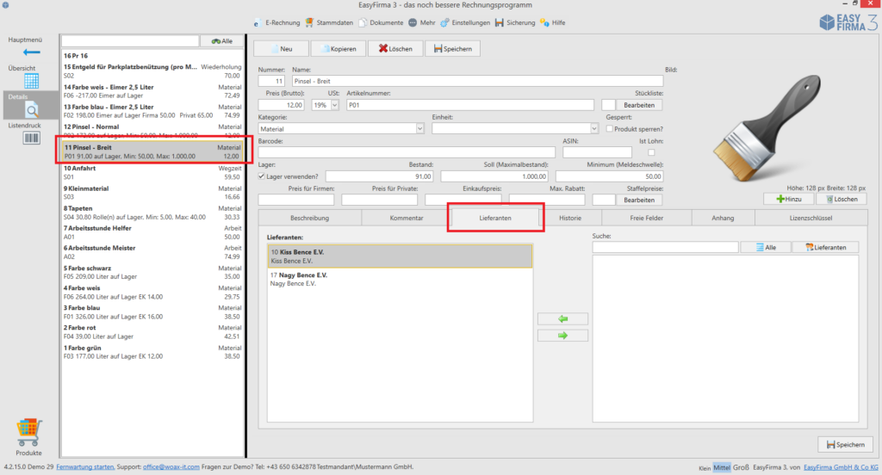The height and width of the screenshot is (475, 882).
Task: Open the Mehr menu
Action: pyautogui.click(x=422, y=23)
